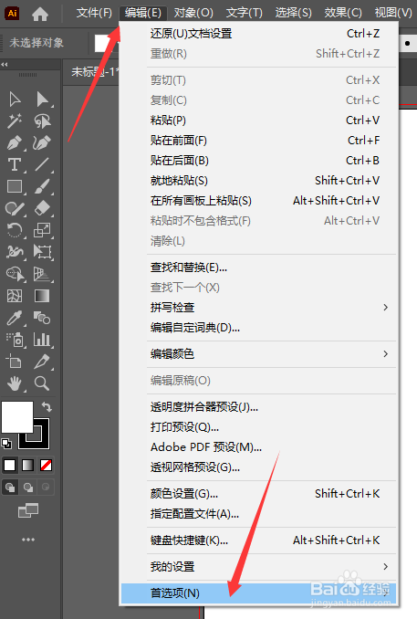Viewport: 417px width, 619px height.
Task: Open the 选择(S) menu
Action: (293, 13)
